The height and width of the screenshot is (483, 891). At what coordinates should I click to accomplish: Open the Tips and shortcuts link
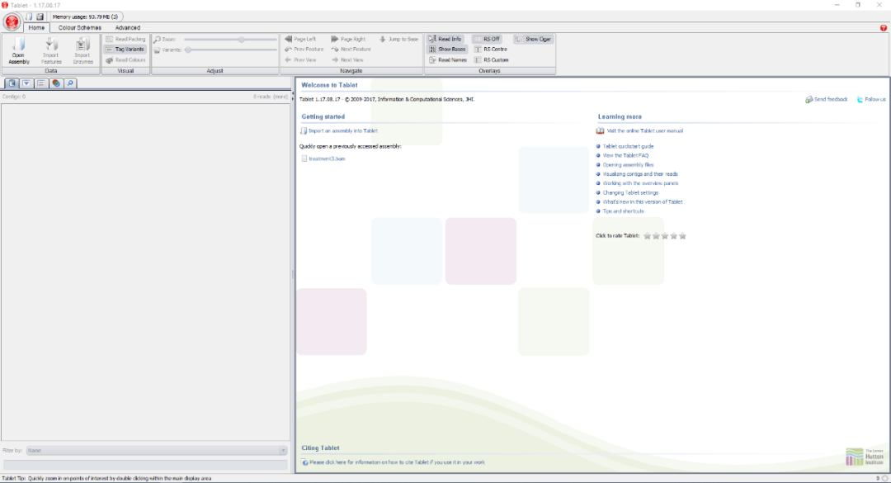tap(623, 211)
